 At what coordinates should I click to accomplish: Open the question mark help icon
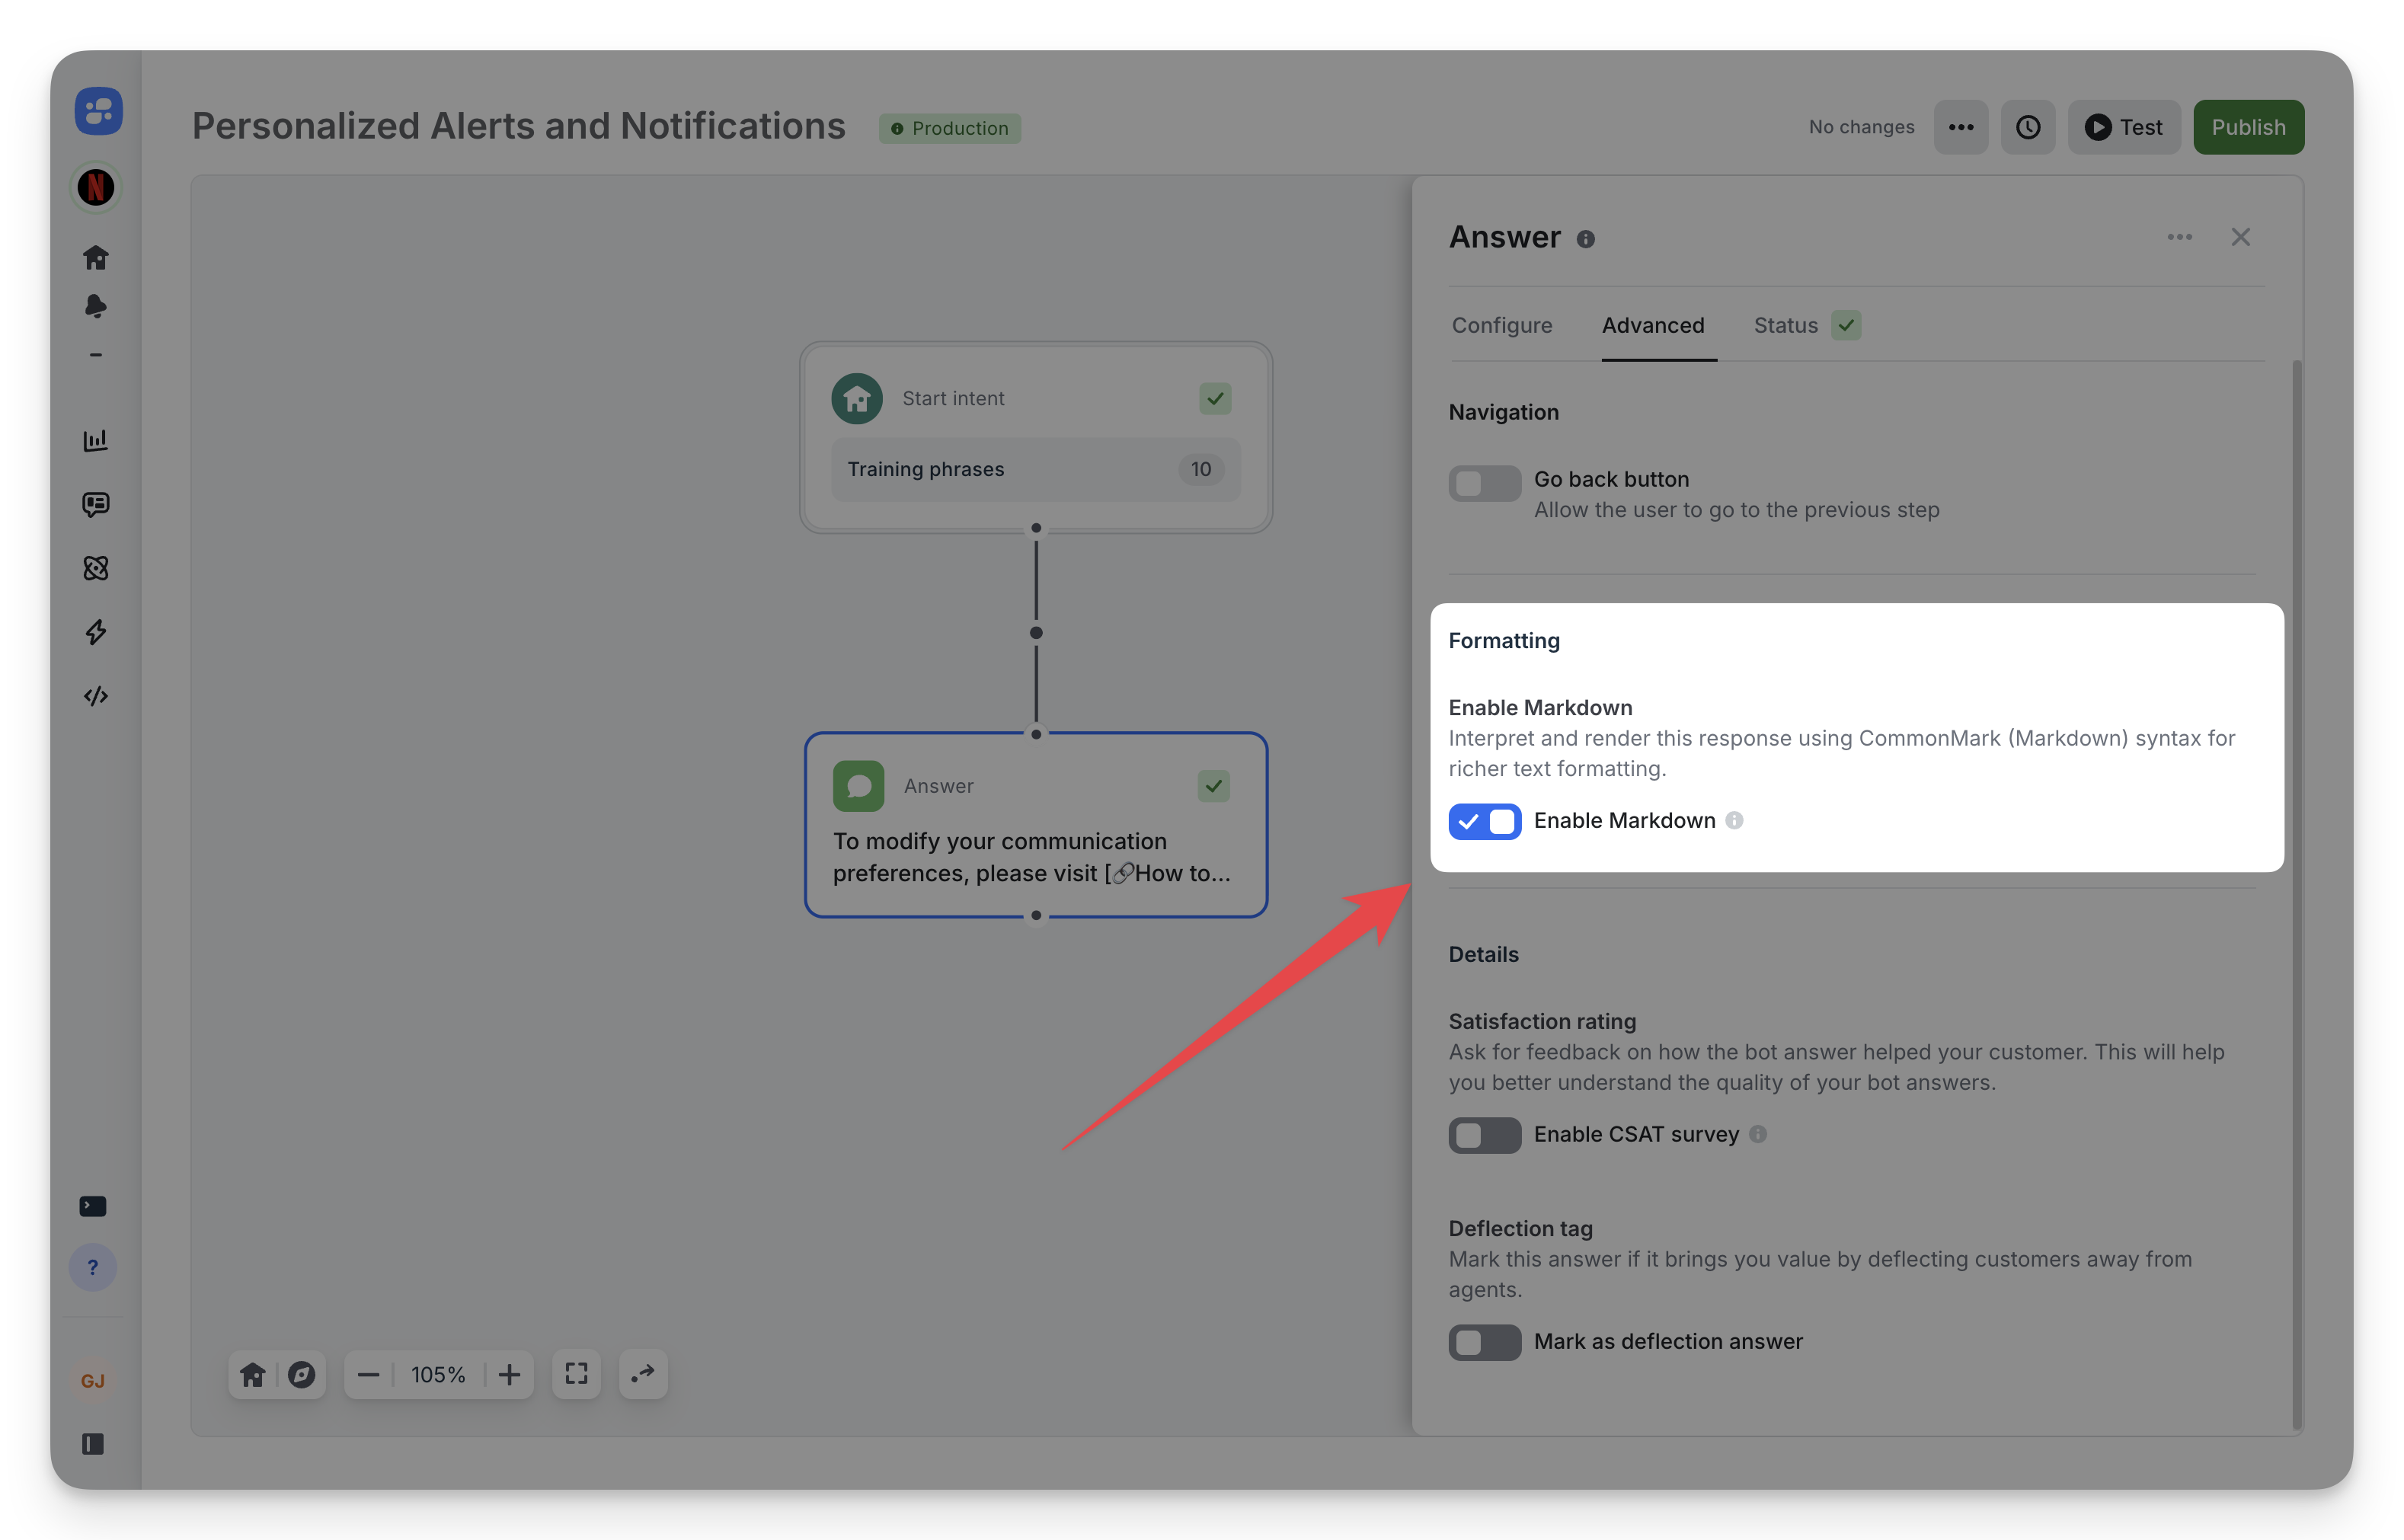[93, 1267]
